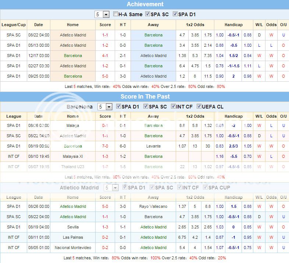Open the Sevilla team link

(x=73, y=227)
